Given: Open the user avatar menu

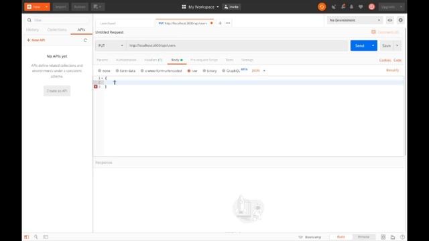Looking at the screenshot, I should point(371,7).
